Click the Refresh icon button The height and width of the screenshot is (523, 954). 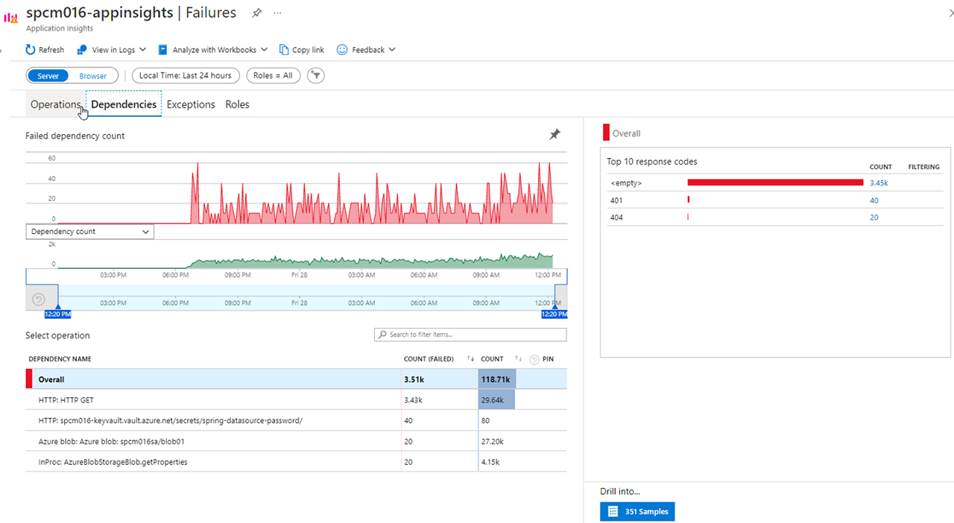coord(45,50)
